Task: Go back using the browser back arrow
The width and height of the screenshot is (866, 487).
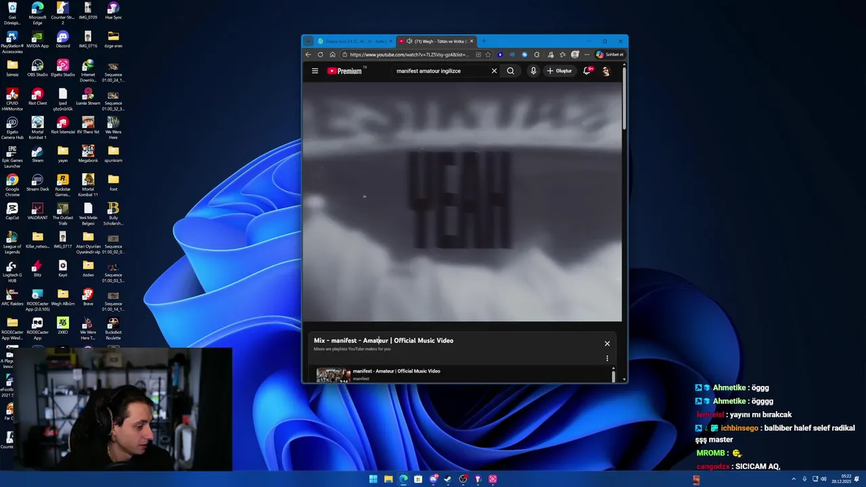Action: 309,55
